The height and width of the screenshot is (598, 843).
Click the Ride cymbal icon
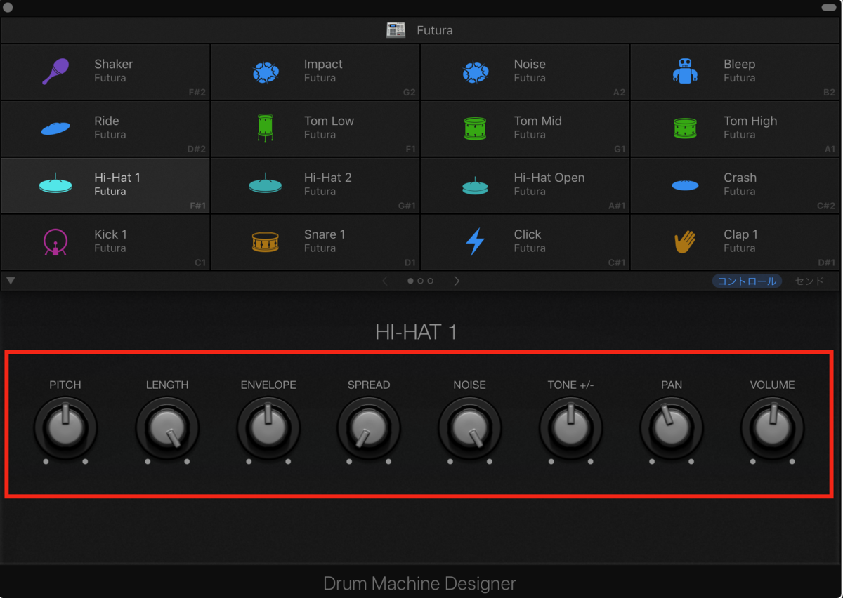coord(55,128)
